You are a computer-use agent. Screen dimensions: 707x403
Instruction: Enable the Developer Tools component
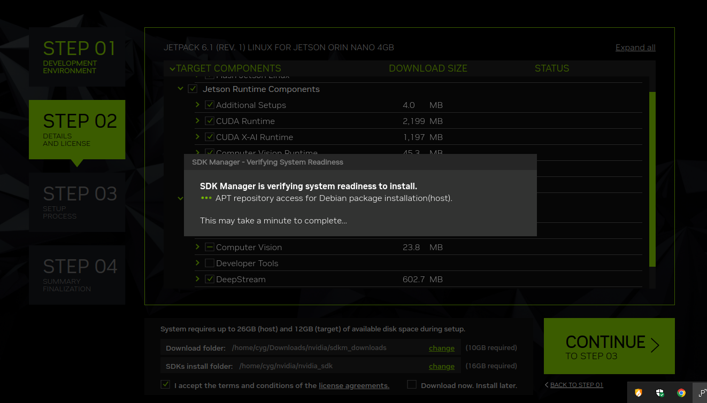209,262
